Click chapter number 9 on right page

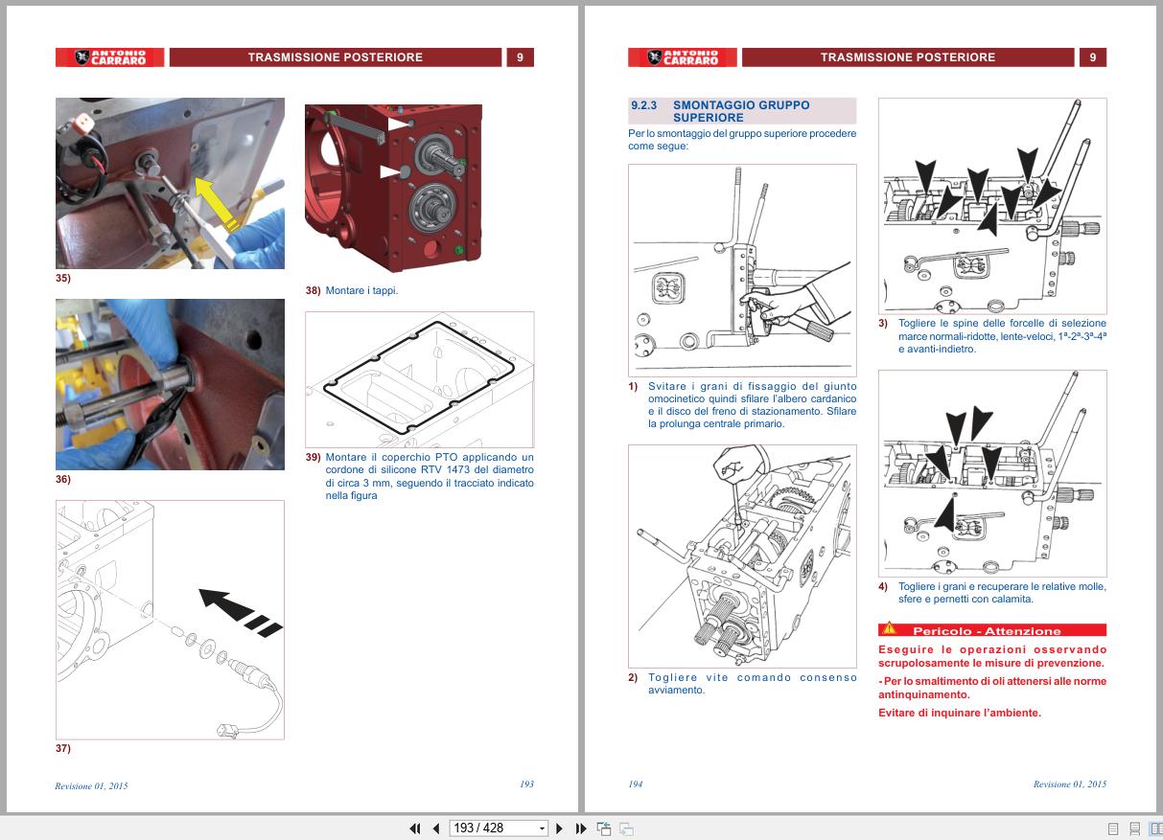(x=1092, y=57)
